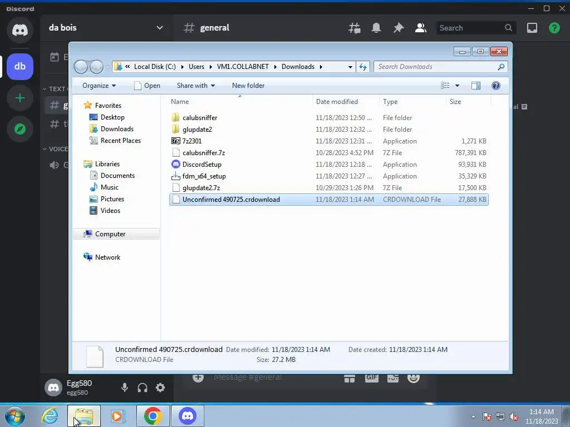Open Discord help question mark icon
This screenshot has height=427, width=570.
[x=554, y=28]
